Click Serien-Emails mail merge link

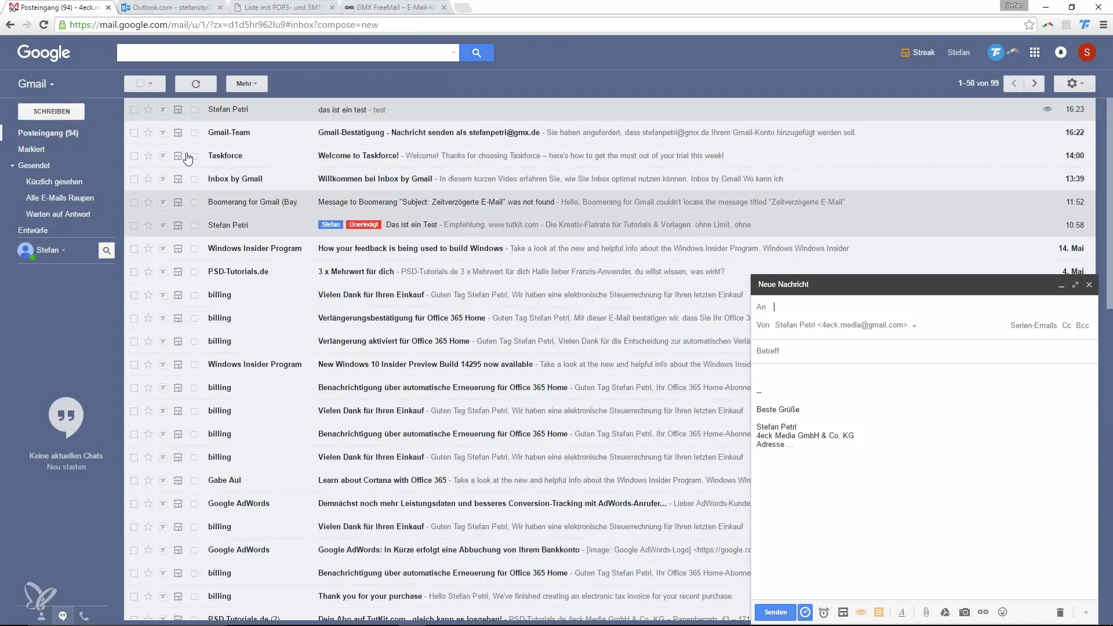pyautogui.click(x=1033, y=326)
